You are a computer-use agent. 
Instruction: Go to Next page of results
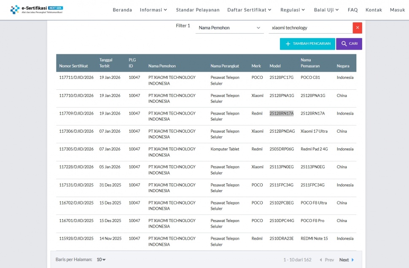tap(347, 260)
